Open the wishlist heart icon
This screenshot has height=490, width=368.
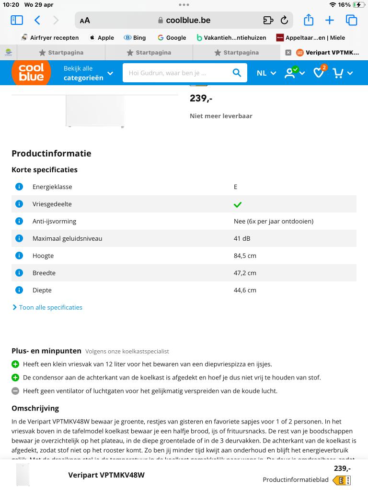pos(319,73)
